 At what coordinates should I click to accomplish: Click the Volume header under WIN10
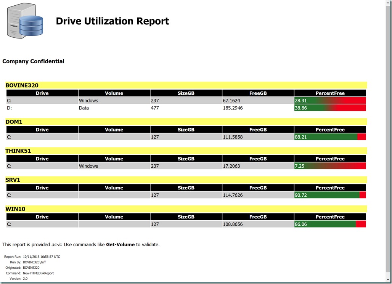pyautogui.click(x=114, y=217)
